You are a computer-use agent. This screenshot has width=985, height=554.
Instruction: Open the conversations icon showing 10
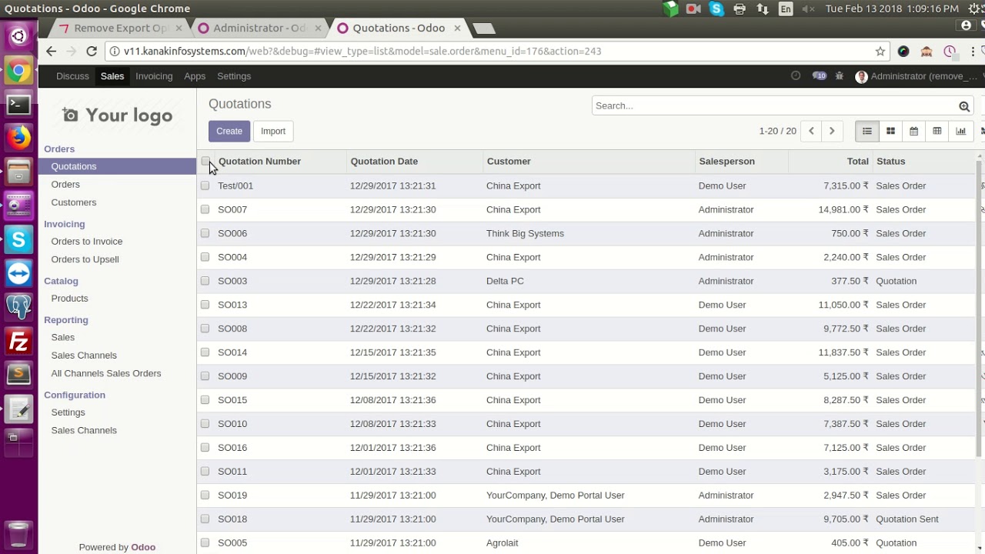[819, 76]
